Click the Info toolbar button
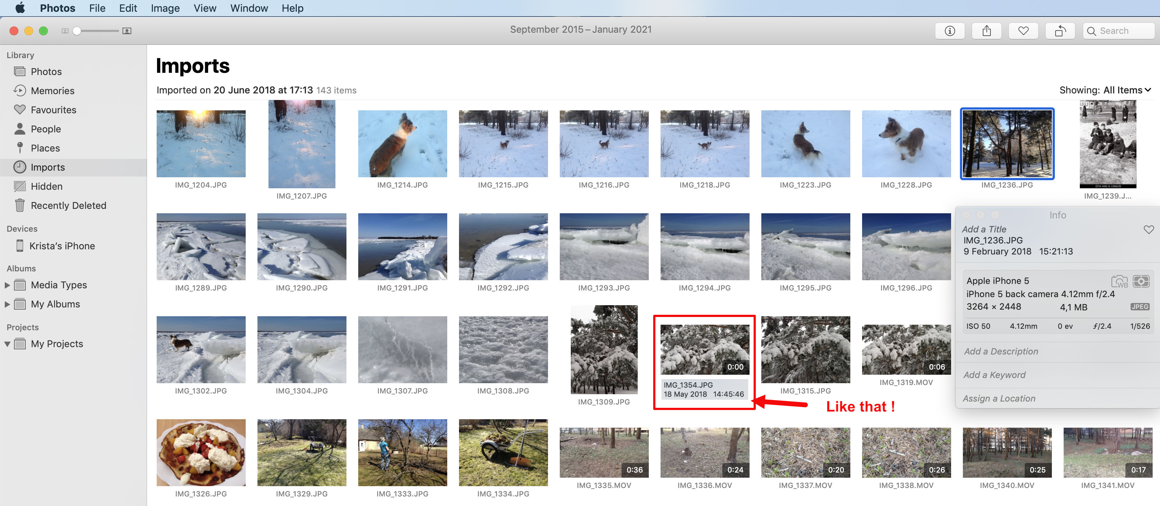Screen dimensions: 1160x506 tap(949, 31)
